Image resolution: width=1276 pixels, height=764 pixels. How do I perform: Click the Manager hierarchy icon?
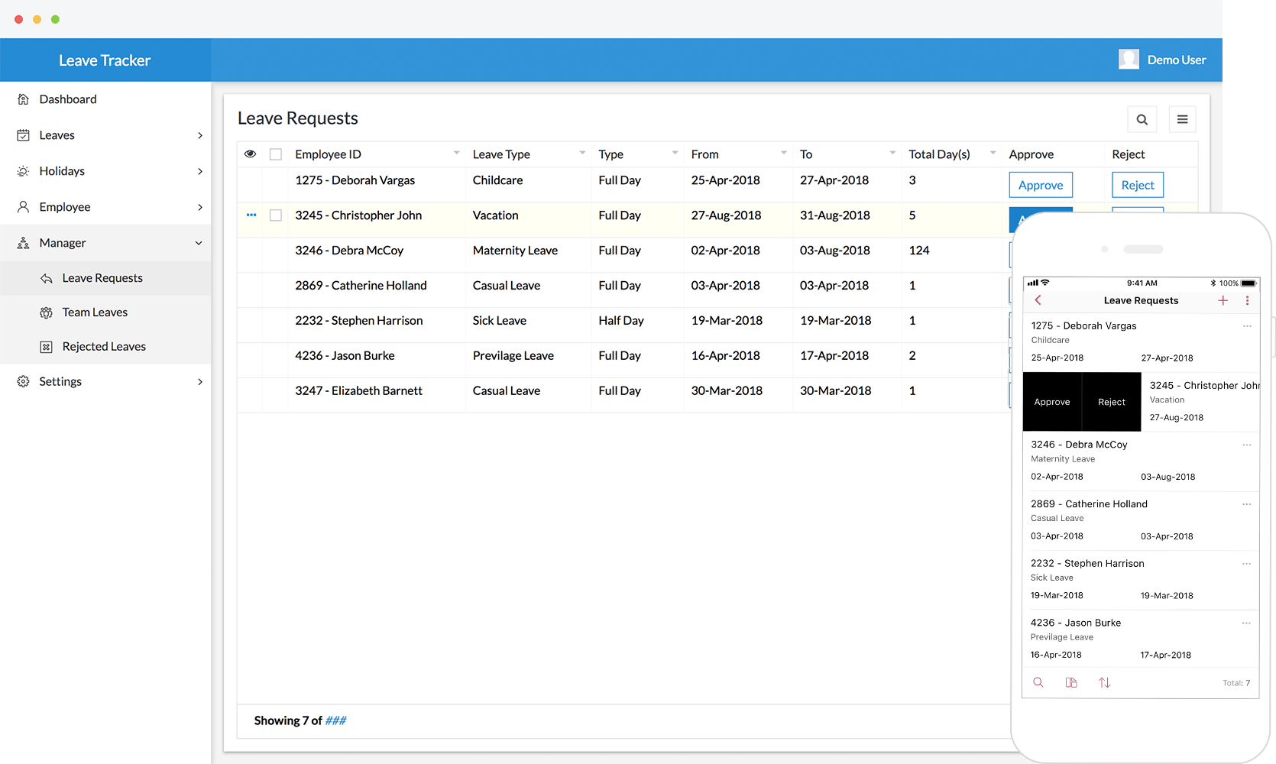(x=23, y=243)
